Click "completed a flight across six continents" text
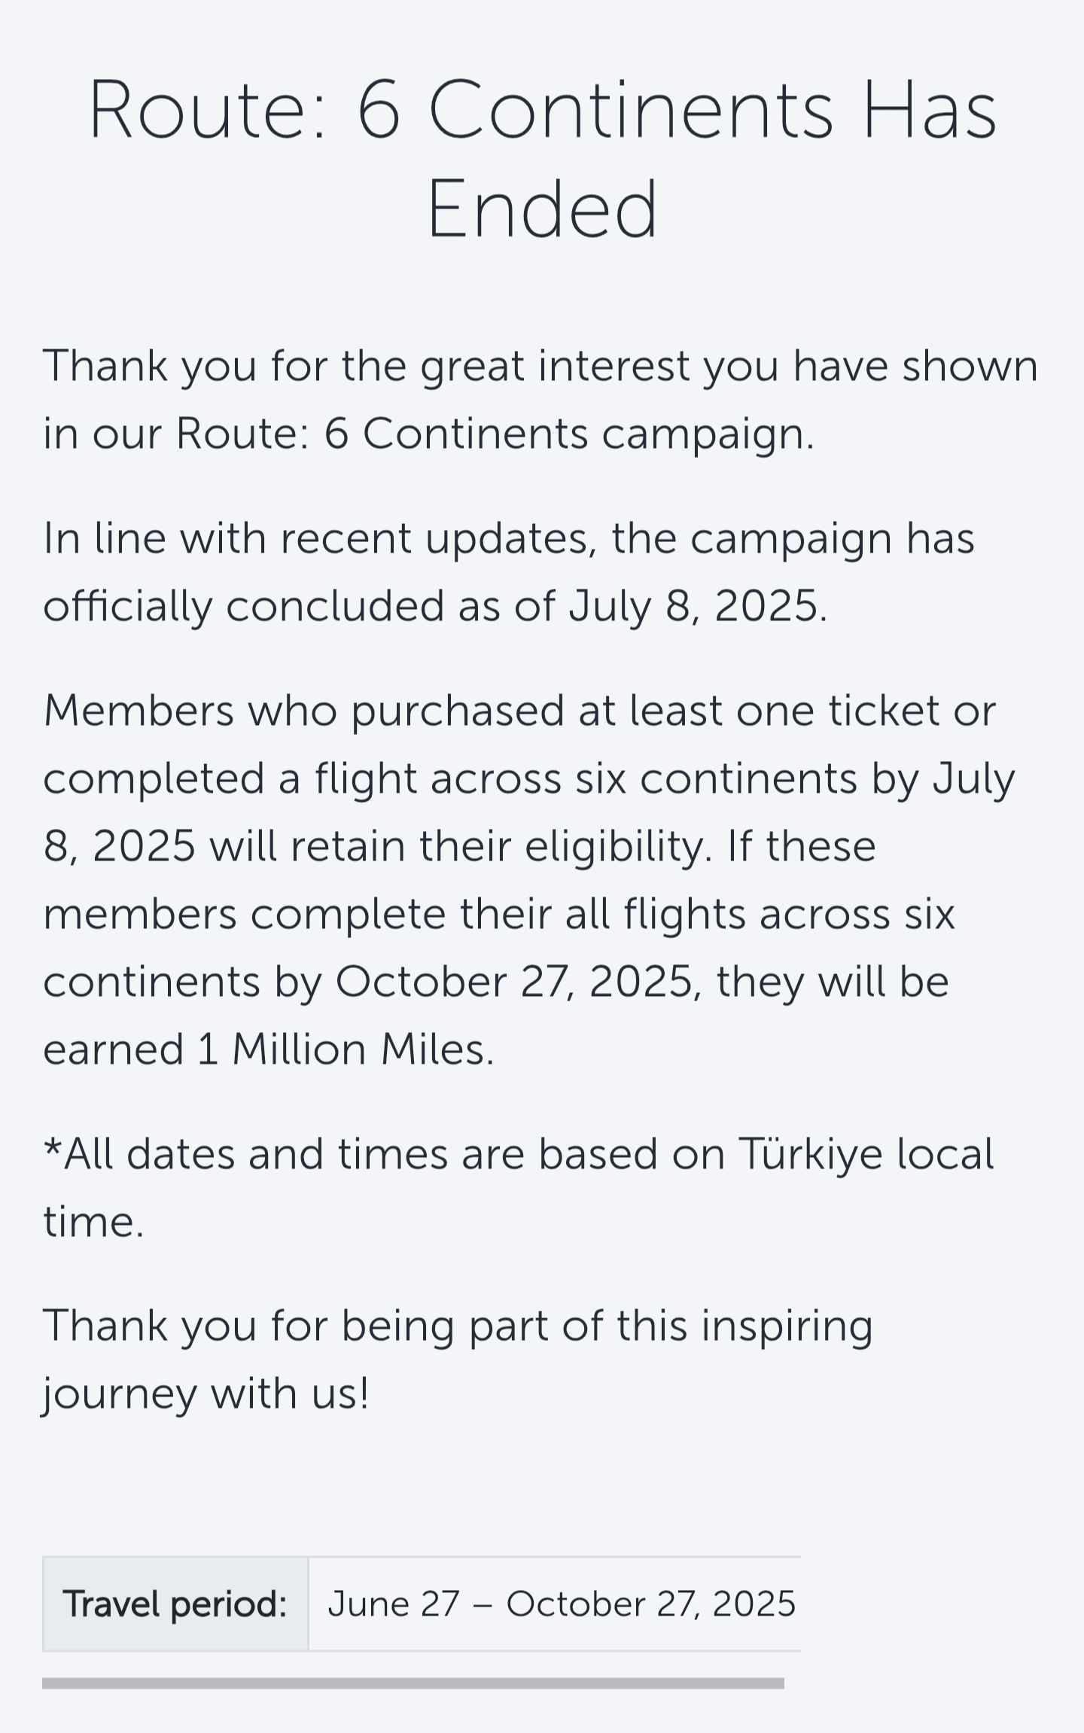The height and width of the screenshot is (1733, 1084). click(450, 779)
